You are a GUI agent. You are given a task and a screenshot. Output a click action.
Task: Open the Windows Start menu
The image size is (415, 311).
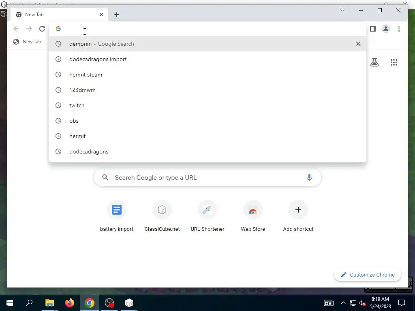[10, 303]
